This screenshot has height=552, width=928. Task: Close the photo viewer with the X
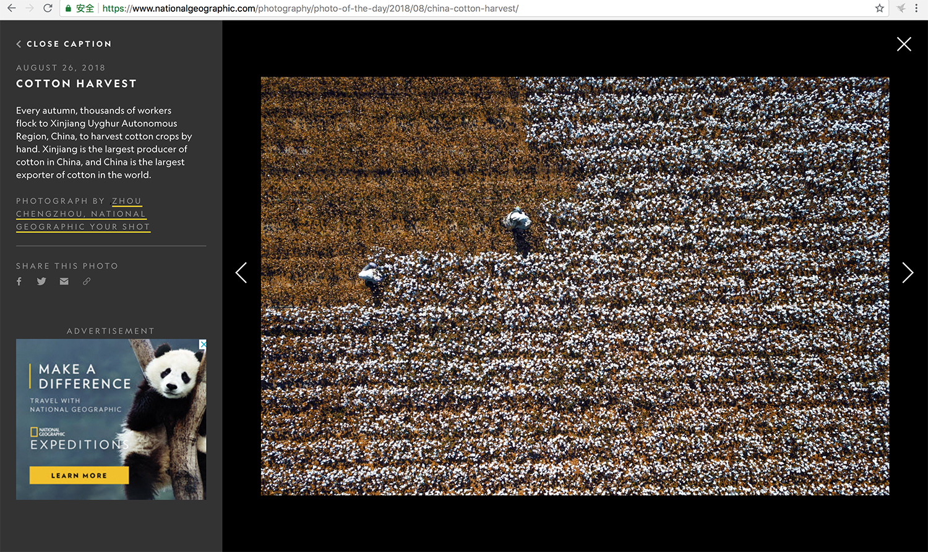pos(904,44)
